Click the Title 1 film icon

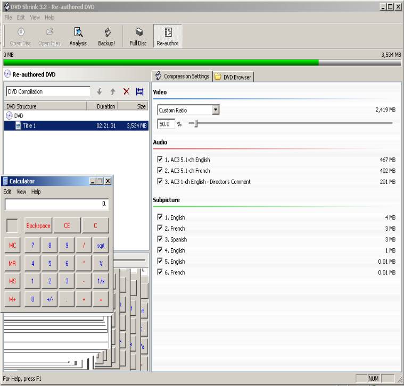tap(18, 125)
